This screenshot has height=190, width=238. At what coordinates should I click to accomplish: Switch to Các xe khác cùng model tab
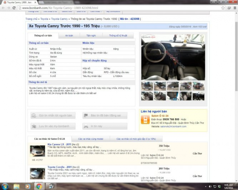tap(91, 139)
